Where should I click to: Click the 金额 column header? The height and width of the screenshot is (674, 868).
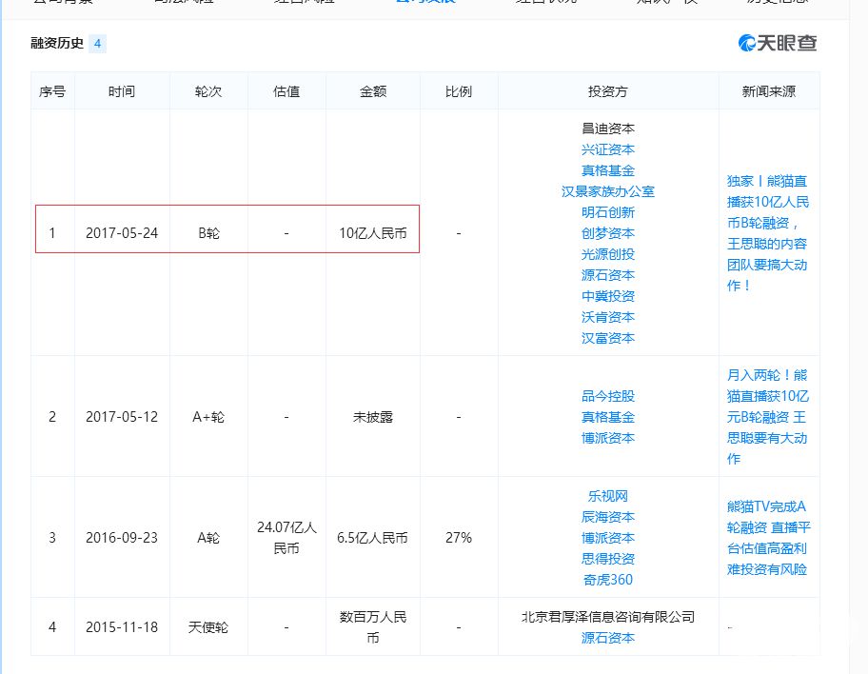point(372,91)
